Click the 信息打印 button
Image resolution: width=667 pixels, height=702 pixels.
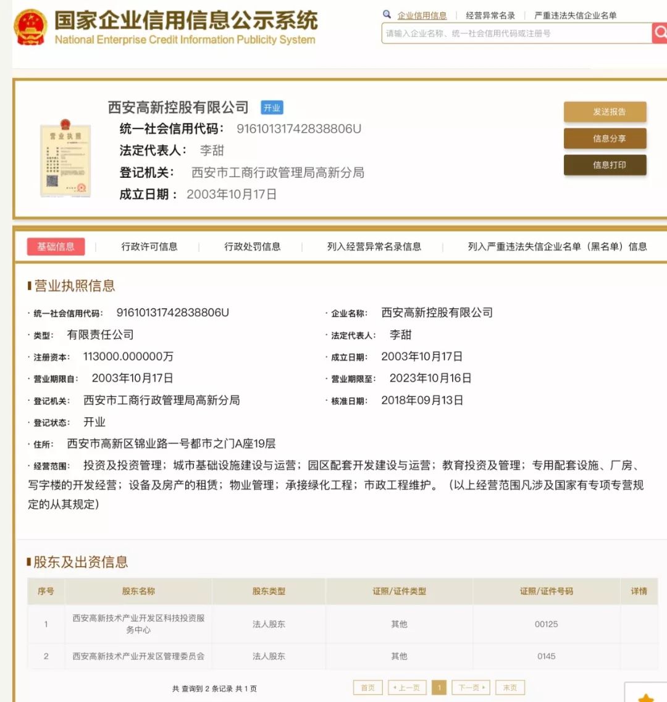[605, 165]
